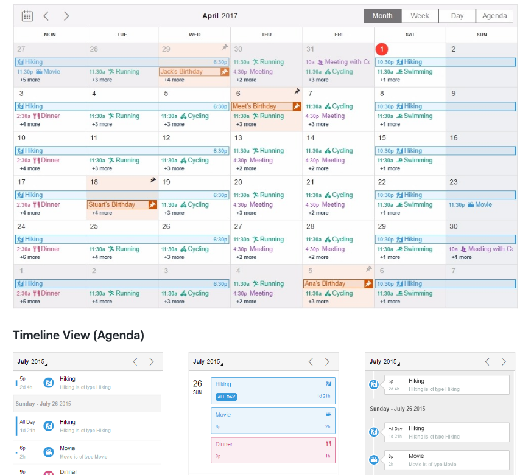Select today's date marker 1
Image resolution: width=531 pixels, height=475 pixels.
pos(382,49)
